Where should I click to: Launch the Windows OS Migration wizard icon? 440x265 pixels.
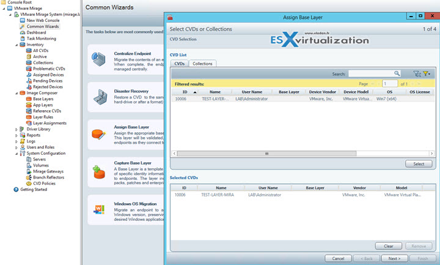pos(99,209)
